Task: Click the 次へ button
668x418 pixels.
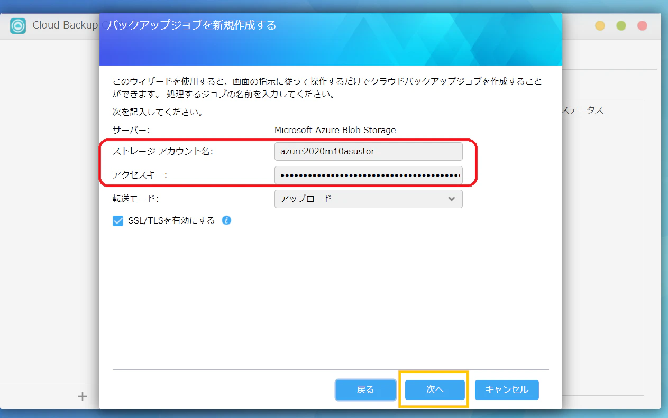Action: click(x=435, y=390)
